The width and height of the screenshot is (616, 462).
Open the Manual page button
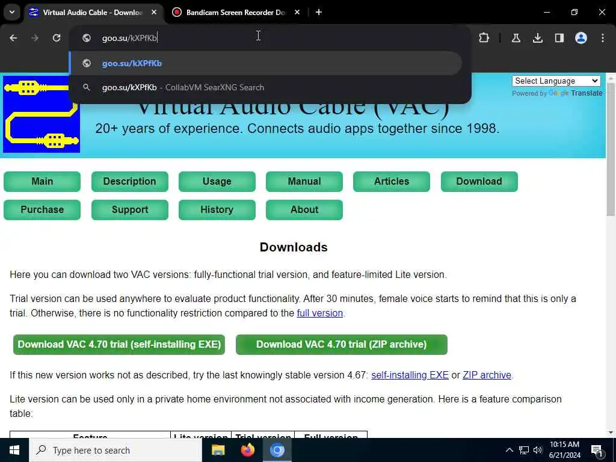tap(304, 182)
